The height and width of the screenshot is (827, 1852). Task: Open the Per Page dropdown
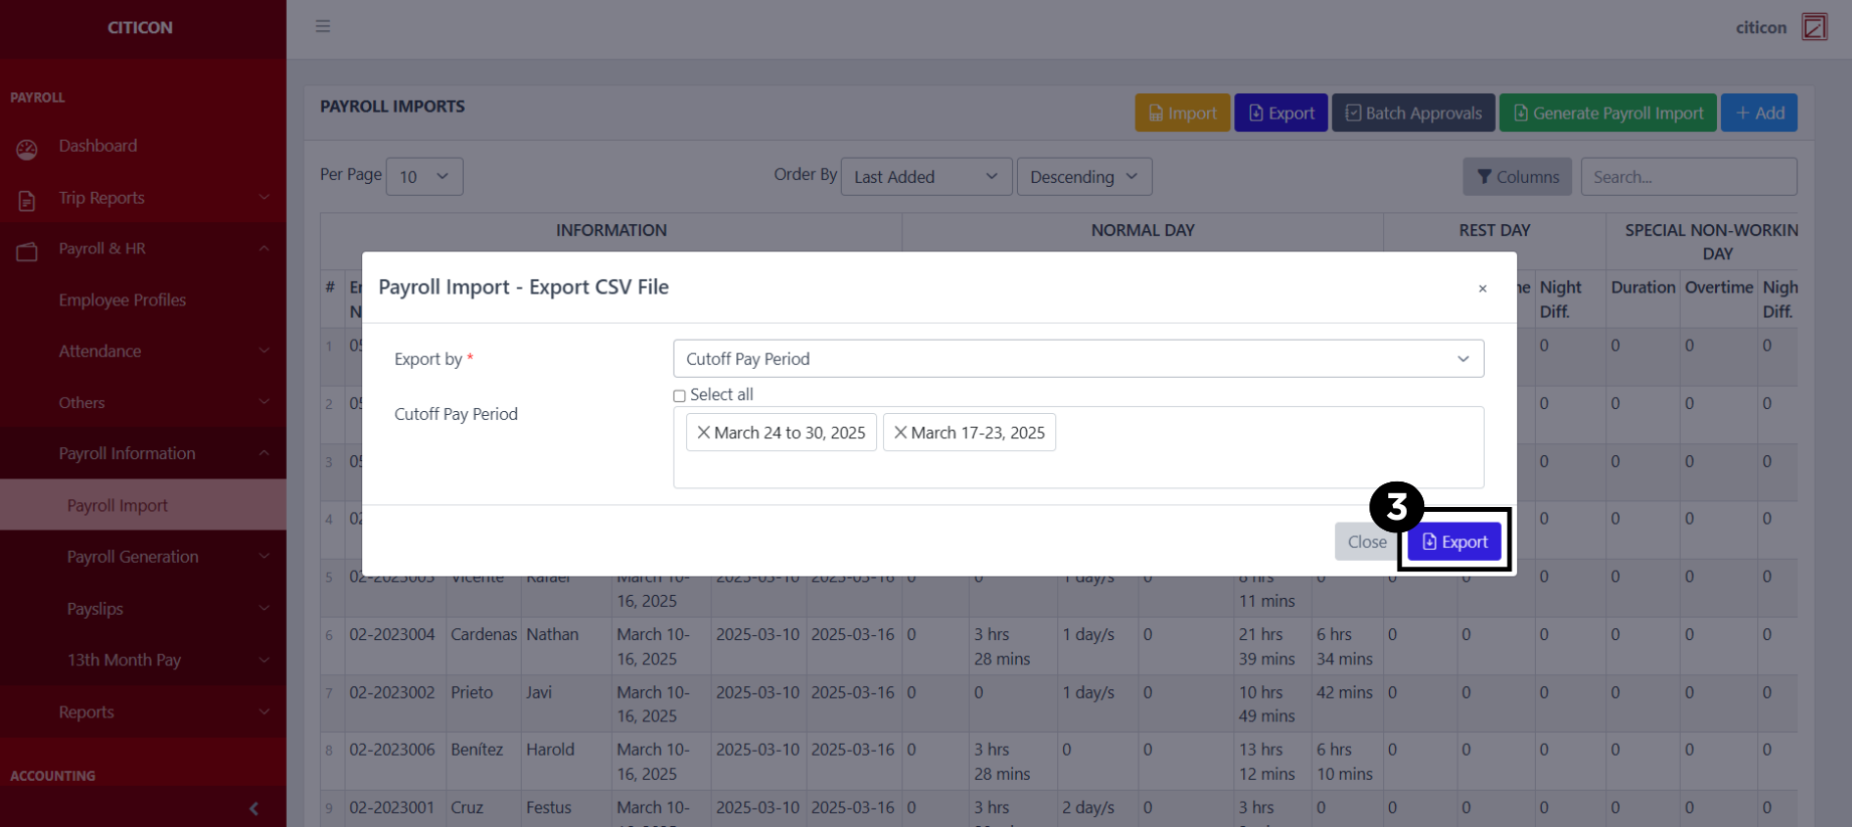(424, 177)
